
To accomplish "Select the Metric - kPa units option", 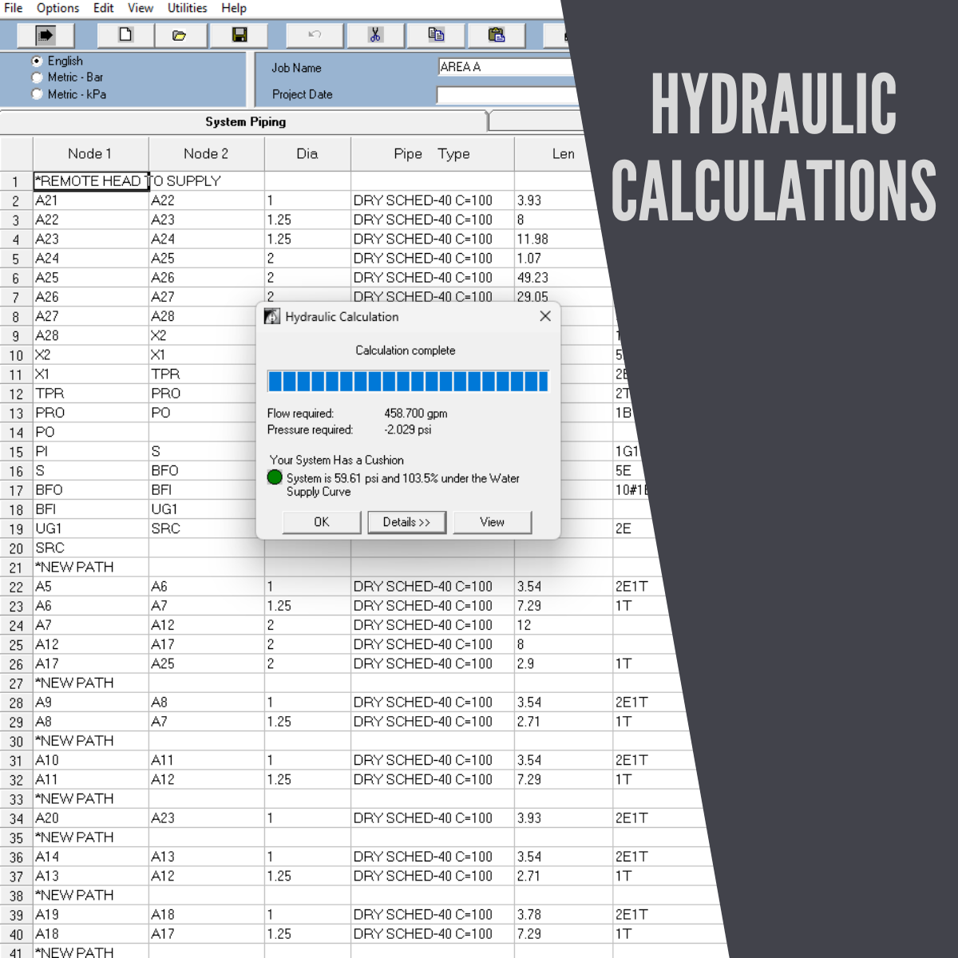I will [x=37, y=94].
